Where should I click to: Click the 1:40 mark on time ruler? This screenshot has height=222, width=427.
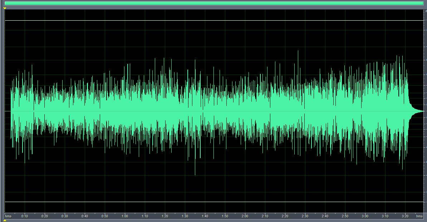click(x=205, y=216)
